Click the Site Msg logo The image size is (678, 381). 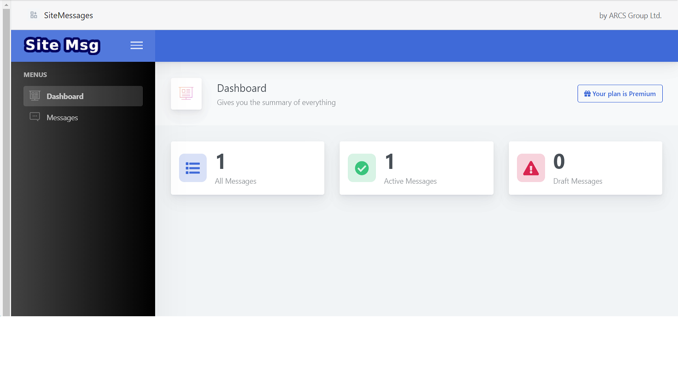click(x=62, y=45)
